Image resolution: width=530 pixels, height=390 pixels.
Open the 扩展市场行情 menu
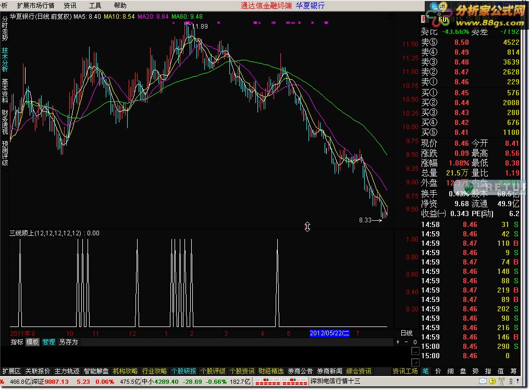click(x=35, y=5)
